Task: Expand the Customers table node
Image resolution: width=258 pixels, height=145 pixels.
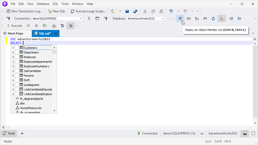Action: click(13, 48)
